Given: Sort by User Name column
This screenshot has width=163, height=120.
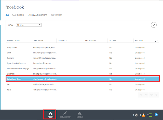Looking at the screenshot, I should pyautogui.click(x=38, y=41).
